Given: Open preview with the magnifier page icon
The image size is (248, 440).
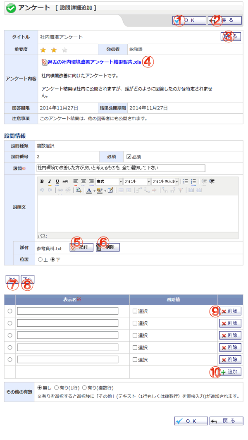Looking at the screenshot, I should point(79,190).
